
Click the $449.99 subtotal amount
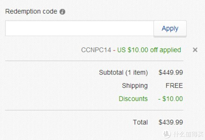(x=170, y=73)
